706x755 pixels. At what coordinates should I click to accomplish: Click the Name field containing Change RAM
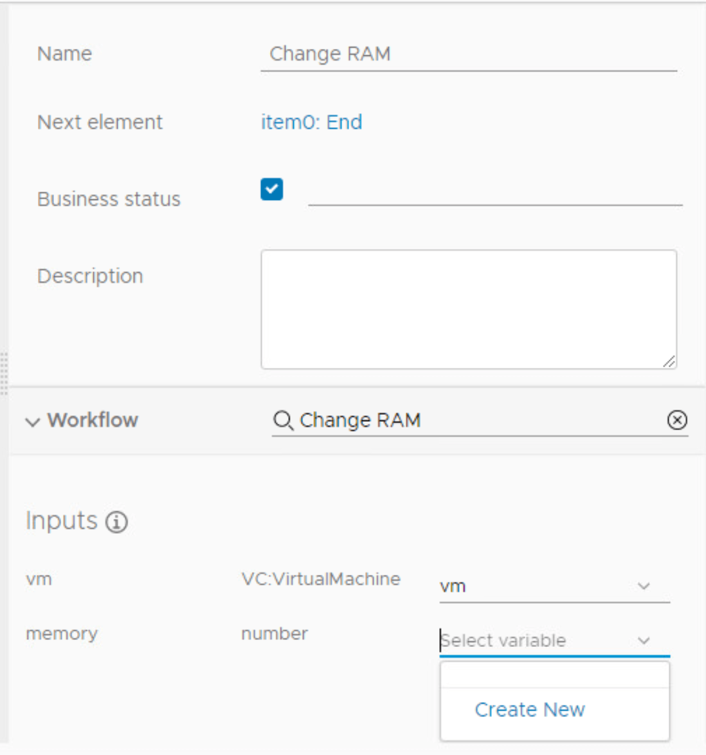point(469,54)
